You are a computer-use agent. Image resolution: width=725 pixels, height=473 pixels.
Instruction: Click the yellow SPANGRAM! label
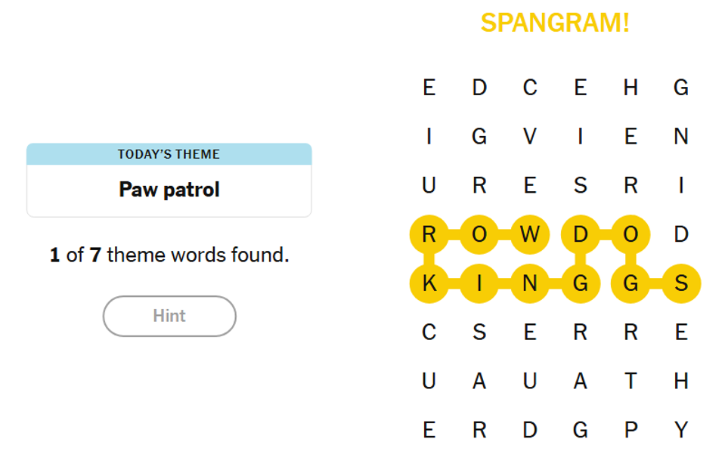(555, 23)
